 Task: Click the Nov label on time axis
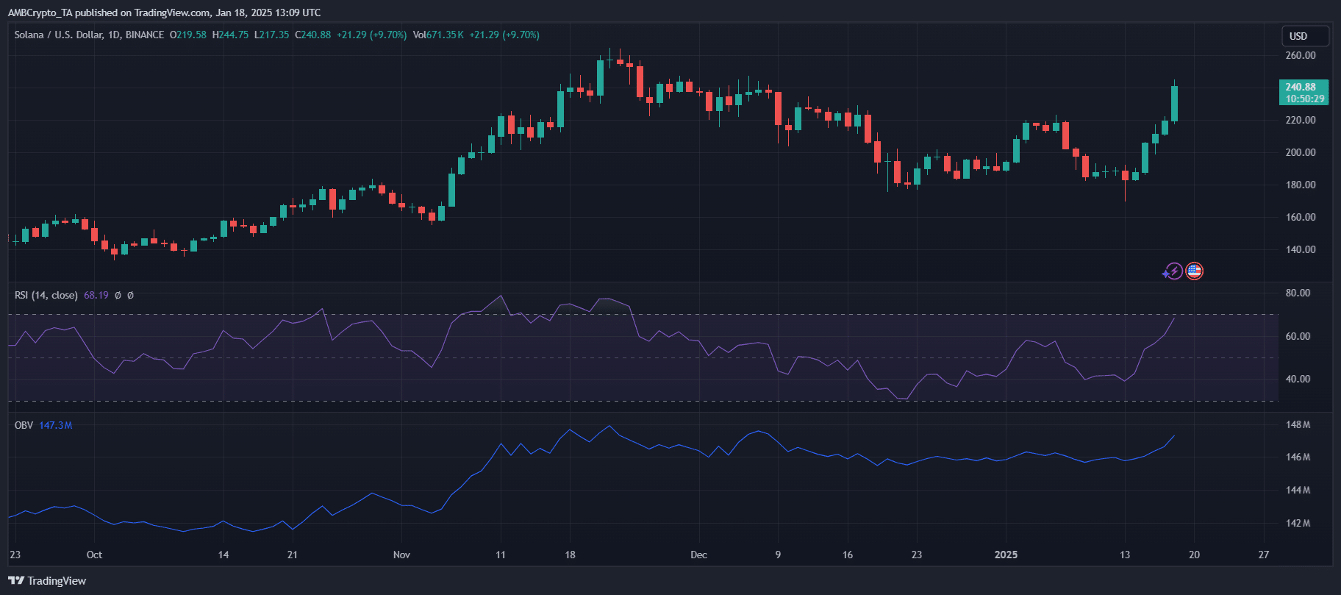401,555
